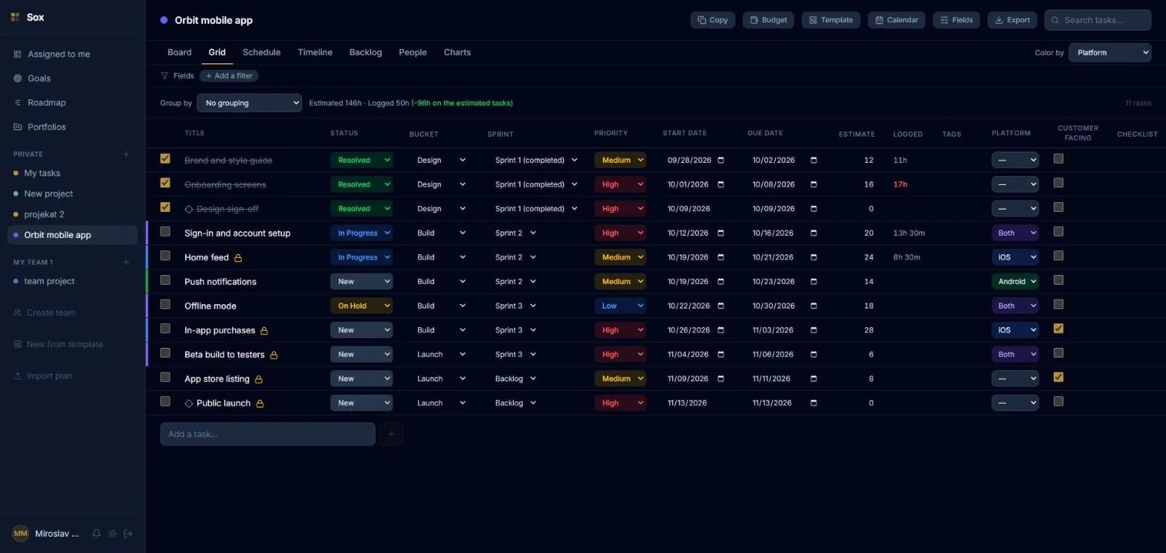
Task: Uncheck Brand and style guide completion checkbox
Action: (x=165, y=158)
